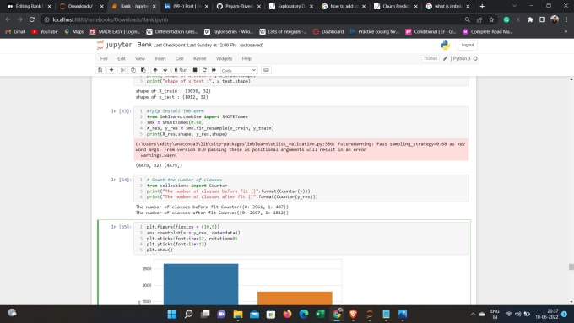Open Windows taskbar search

tap(188, 315)
